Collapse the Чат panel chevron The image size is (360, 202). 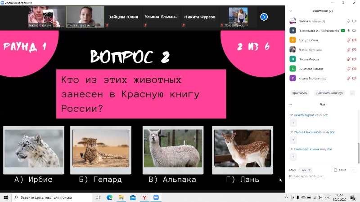pos(290,105)
